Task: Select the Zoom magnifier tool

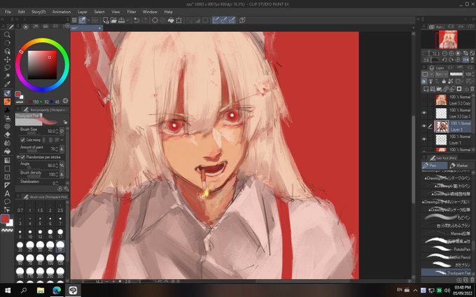Action: click(7, 35)
